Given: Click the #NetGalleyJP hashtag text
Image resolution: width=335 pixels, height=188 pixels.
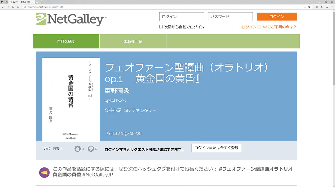Looking at the screenshot, I should [98, 175].
